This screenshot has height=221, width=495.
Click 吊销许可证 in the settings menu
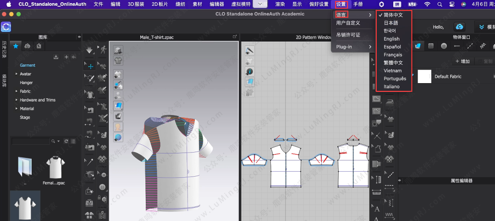point(348,35)
